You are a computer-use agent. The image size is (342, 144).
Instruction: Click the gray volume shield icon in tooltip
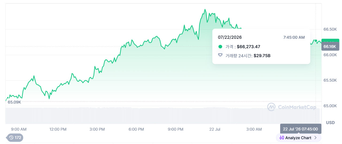[x=220, y=55]
